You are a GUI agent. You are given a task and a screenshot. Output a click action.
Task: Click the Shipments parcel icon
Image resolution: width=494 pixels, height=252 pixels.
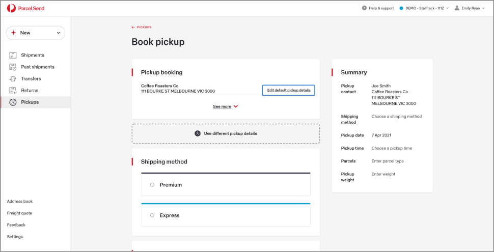coord(13,55)
